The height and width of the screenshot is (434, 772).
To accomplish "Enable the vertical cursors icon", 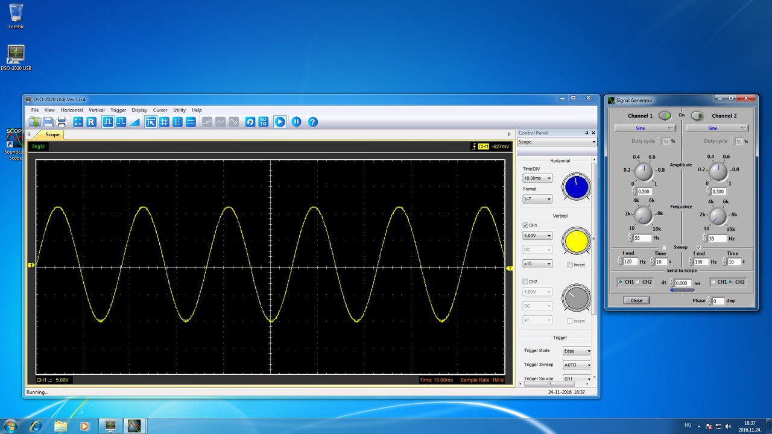I will click(x=177, y=122).
